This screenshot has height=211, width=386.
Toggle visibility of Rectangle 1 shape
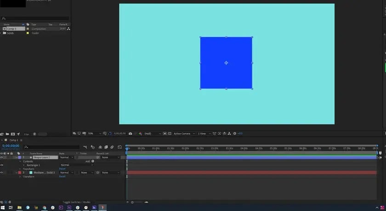click(2, 165)
